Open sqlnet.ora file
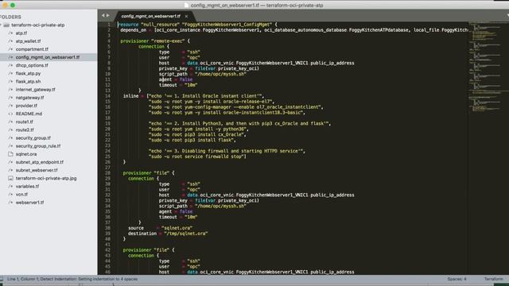Image resolution: width=509 pixels, height=286 pixels. pos(26,154)
